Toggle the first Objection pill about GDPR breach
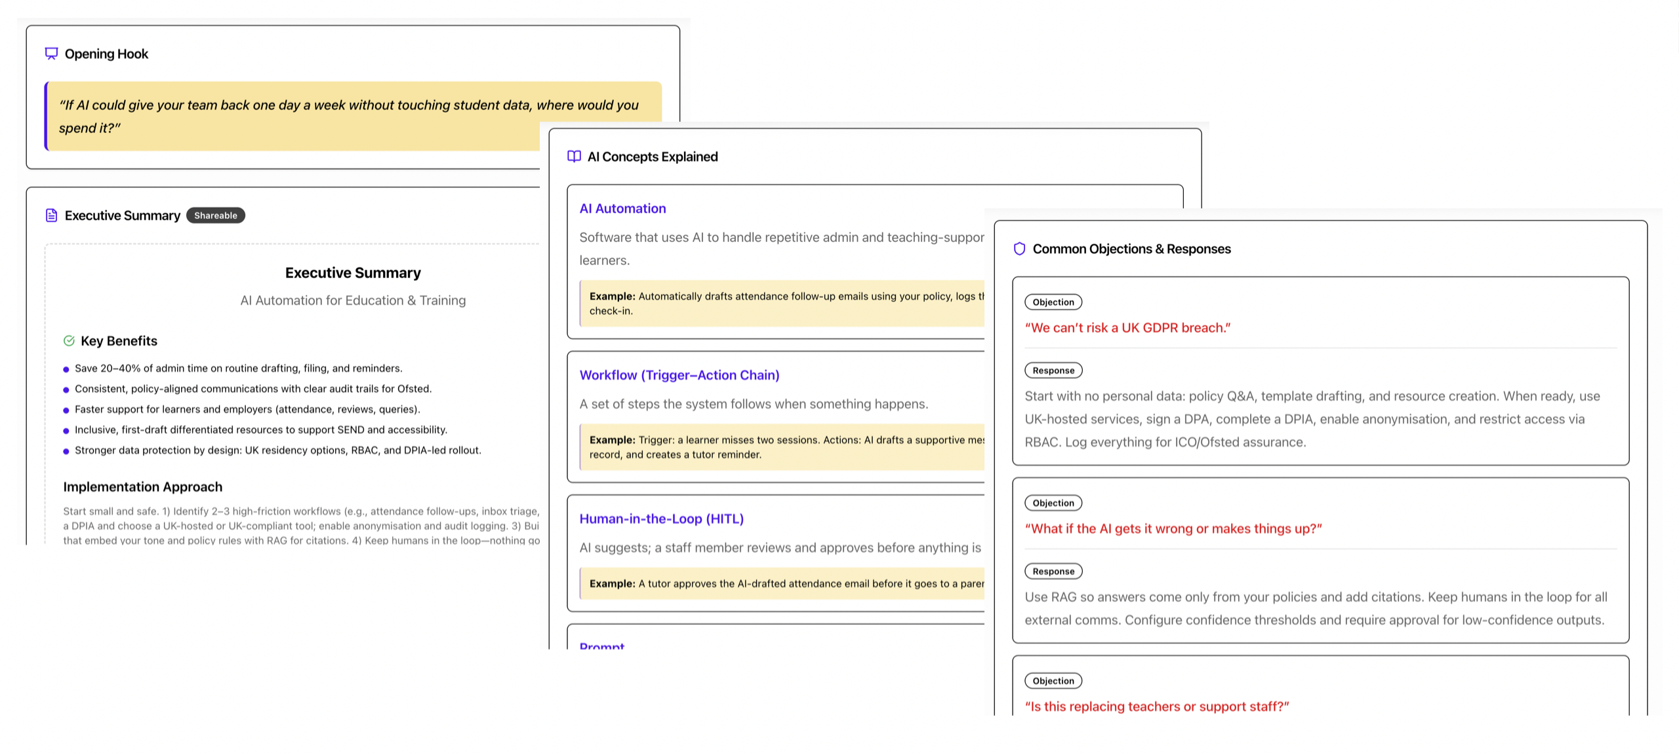The height and width of the screenshot is (754, 1679). point(1053,302)
